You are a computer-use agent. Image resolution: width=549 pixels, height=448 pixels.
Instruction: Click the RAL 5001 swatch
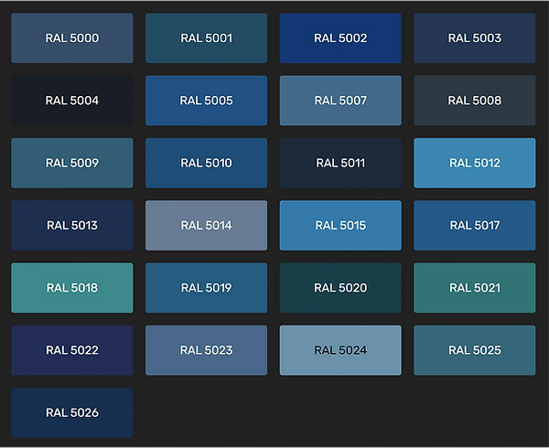pos(206,38)
